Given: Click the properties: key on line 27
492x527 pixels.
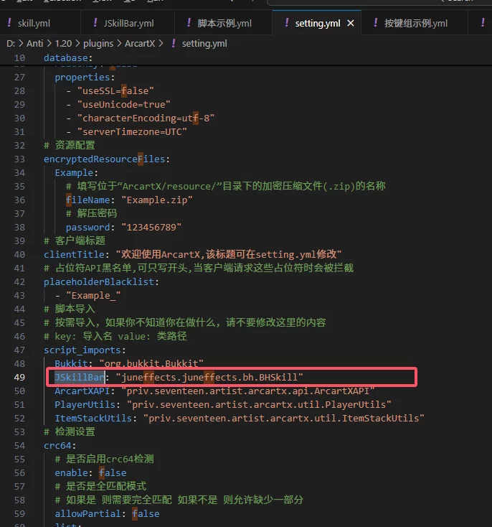Looking at the screenshot, I should tap(85, 78).
